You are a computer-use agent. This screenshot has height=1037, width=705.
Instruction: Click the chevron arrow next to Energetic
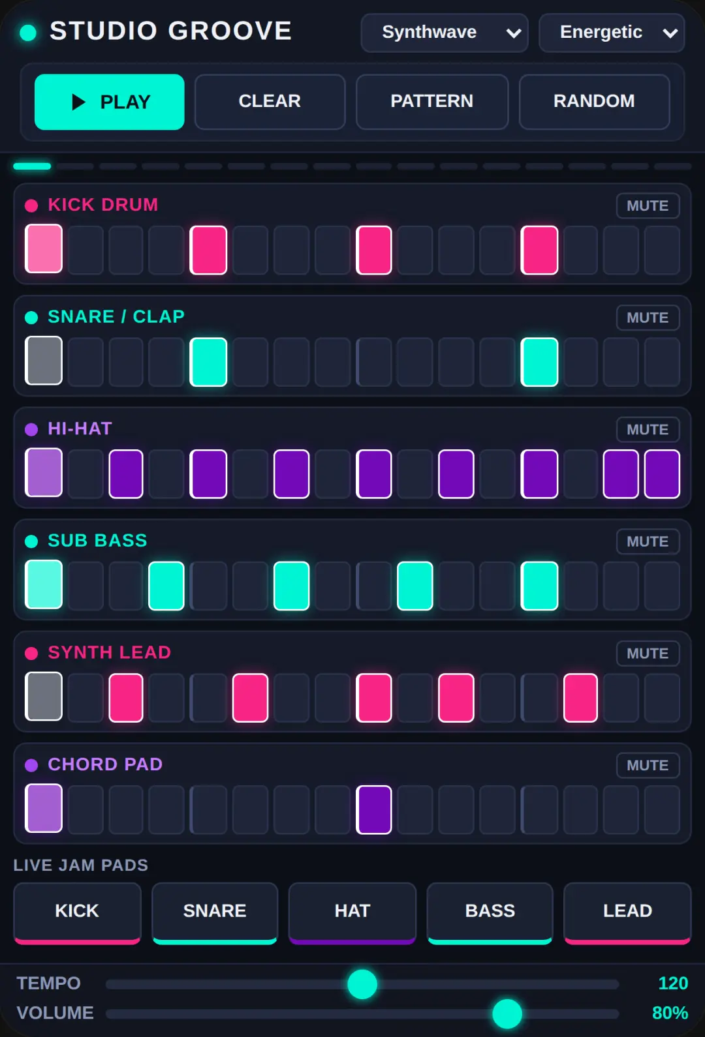670,33
